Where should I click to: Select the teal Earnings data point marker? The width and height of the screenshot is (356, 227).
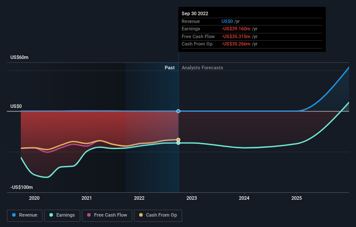click(x=179, y=143)
